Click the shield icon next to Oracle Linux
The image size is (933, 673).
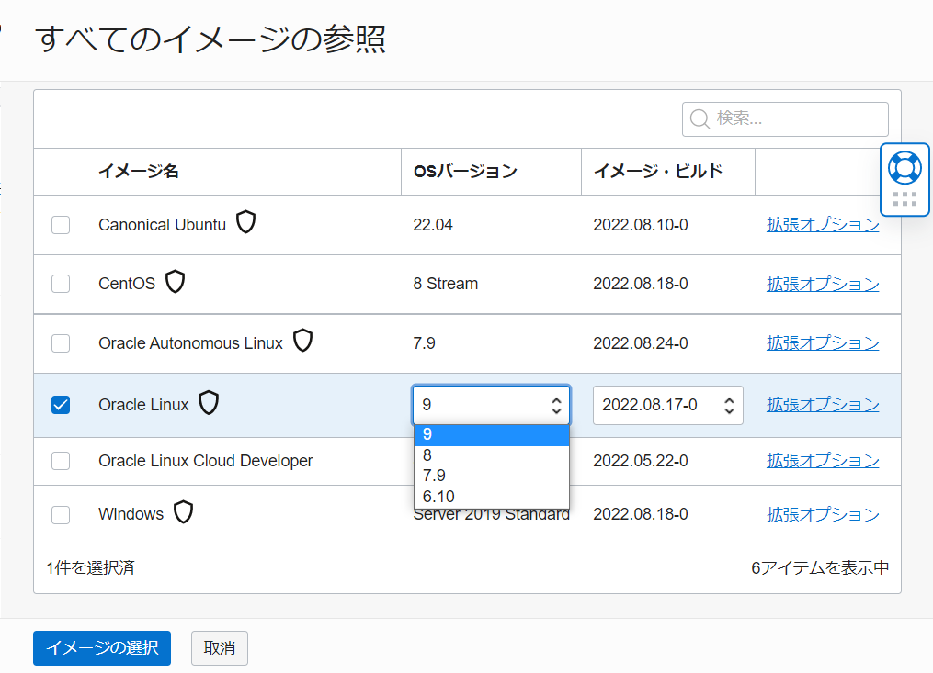pos(209,403)
